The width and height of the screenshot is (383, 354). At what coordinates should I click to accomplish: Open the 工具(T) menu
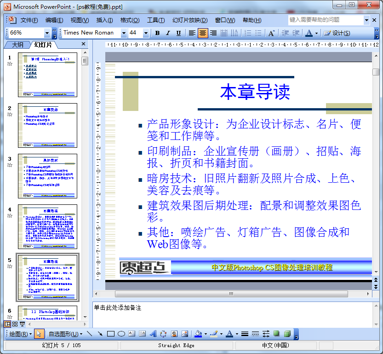tap(156, 20)
